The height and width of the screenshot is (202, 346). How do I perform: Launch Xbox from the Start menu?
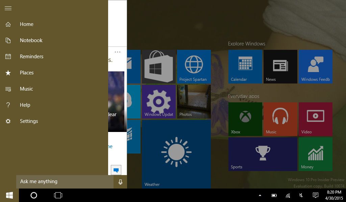tap(245, 119)
